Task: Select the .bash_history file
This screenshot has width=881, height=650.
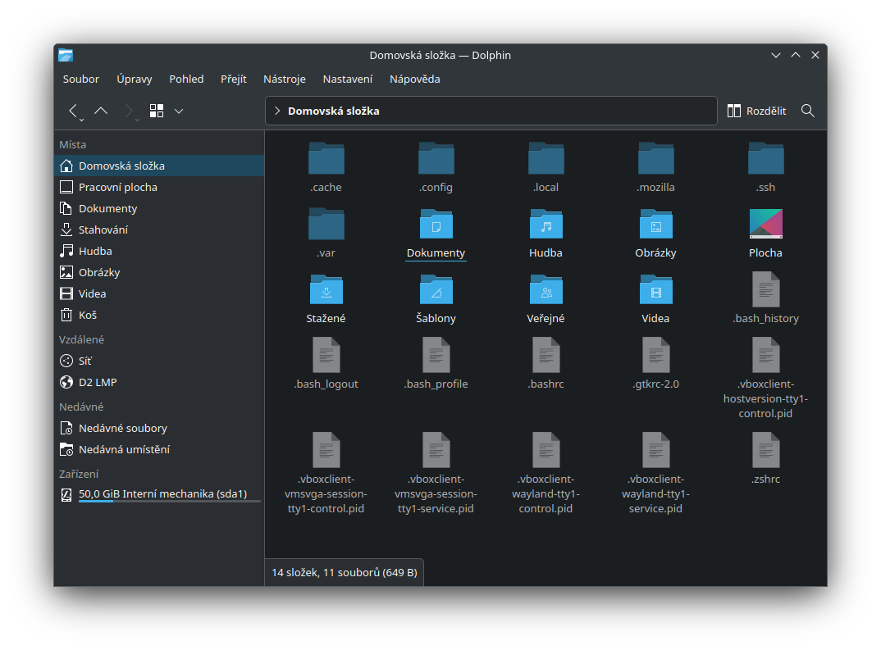Action: click(765, 290)
